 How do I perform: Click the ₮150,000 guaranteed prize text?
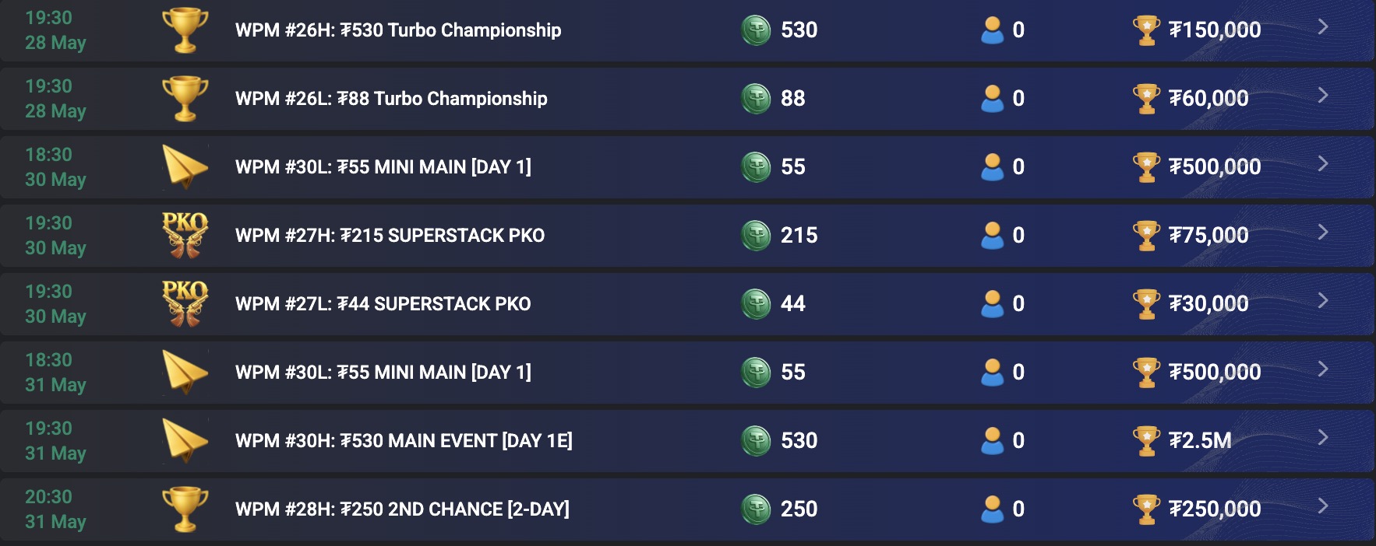click(x=1215, y=30)
